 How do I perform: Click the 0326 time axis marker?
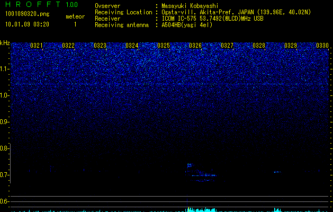[x=195, y=46]
